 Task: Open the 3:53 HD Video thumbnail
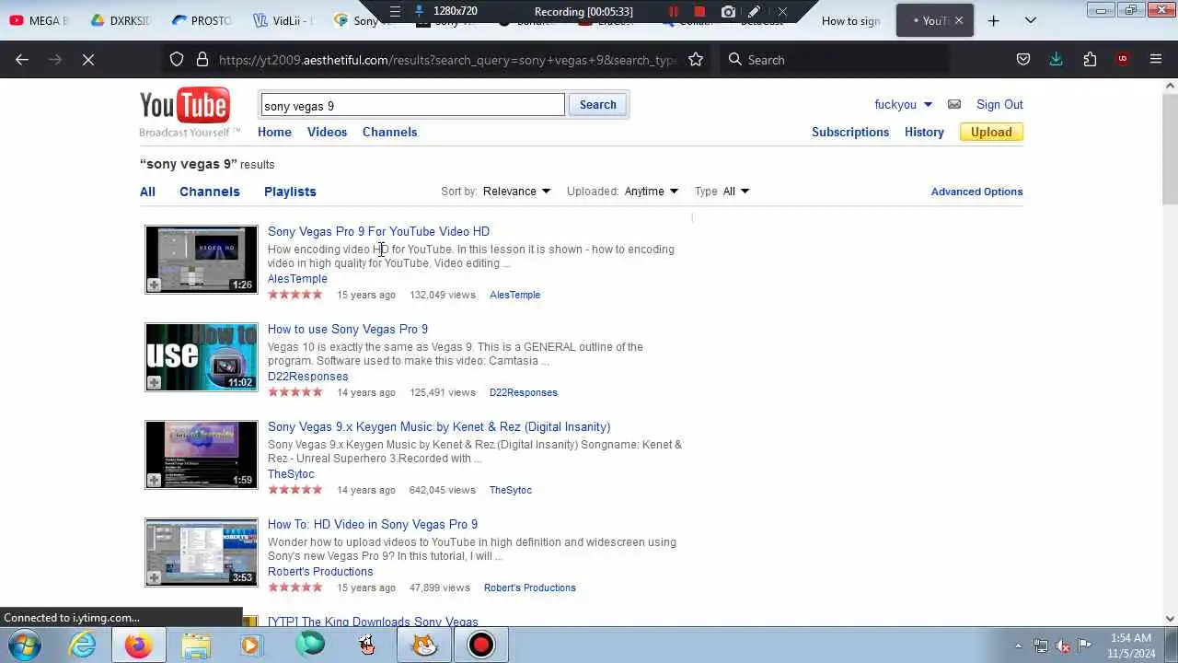(x=202, y=552)
